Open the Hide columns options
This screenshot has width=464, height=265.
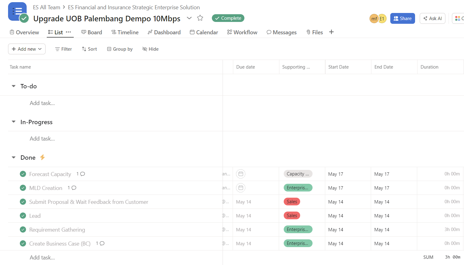tap(151, 49)
